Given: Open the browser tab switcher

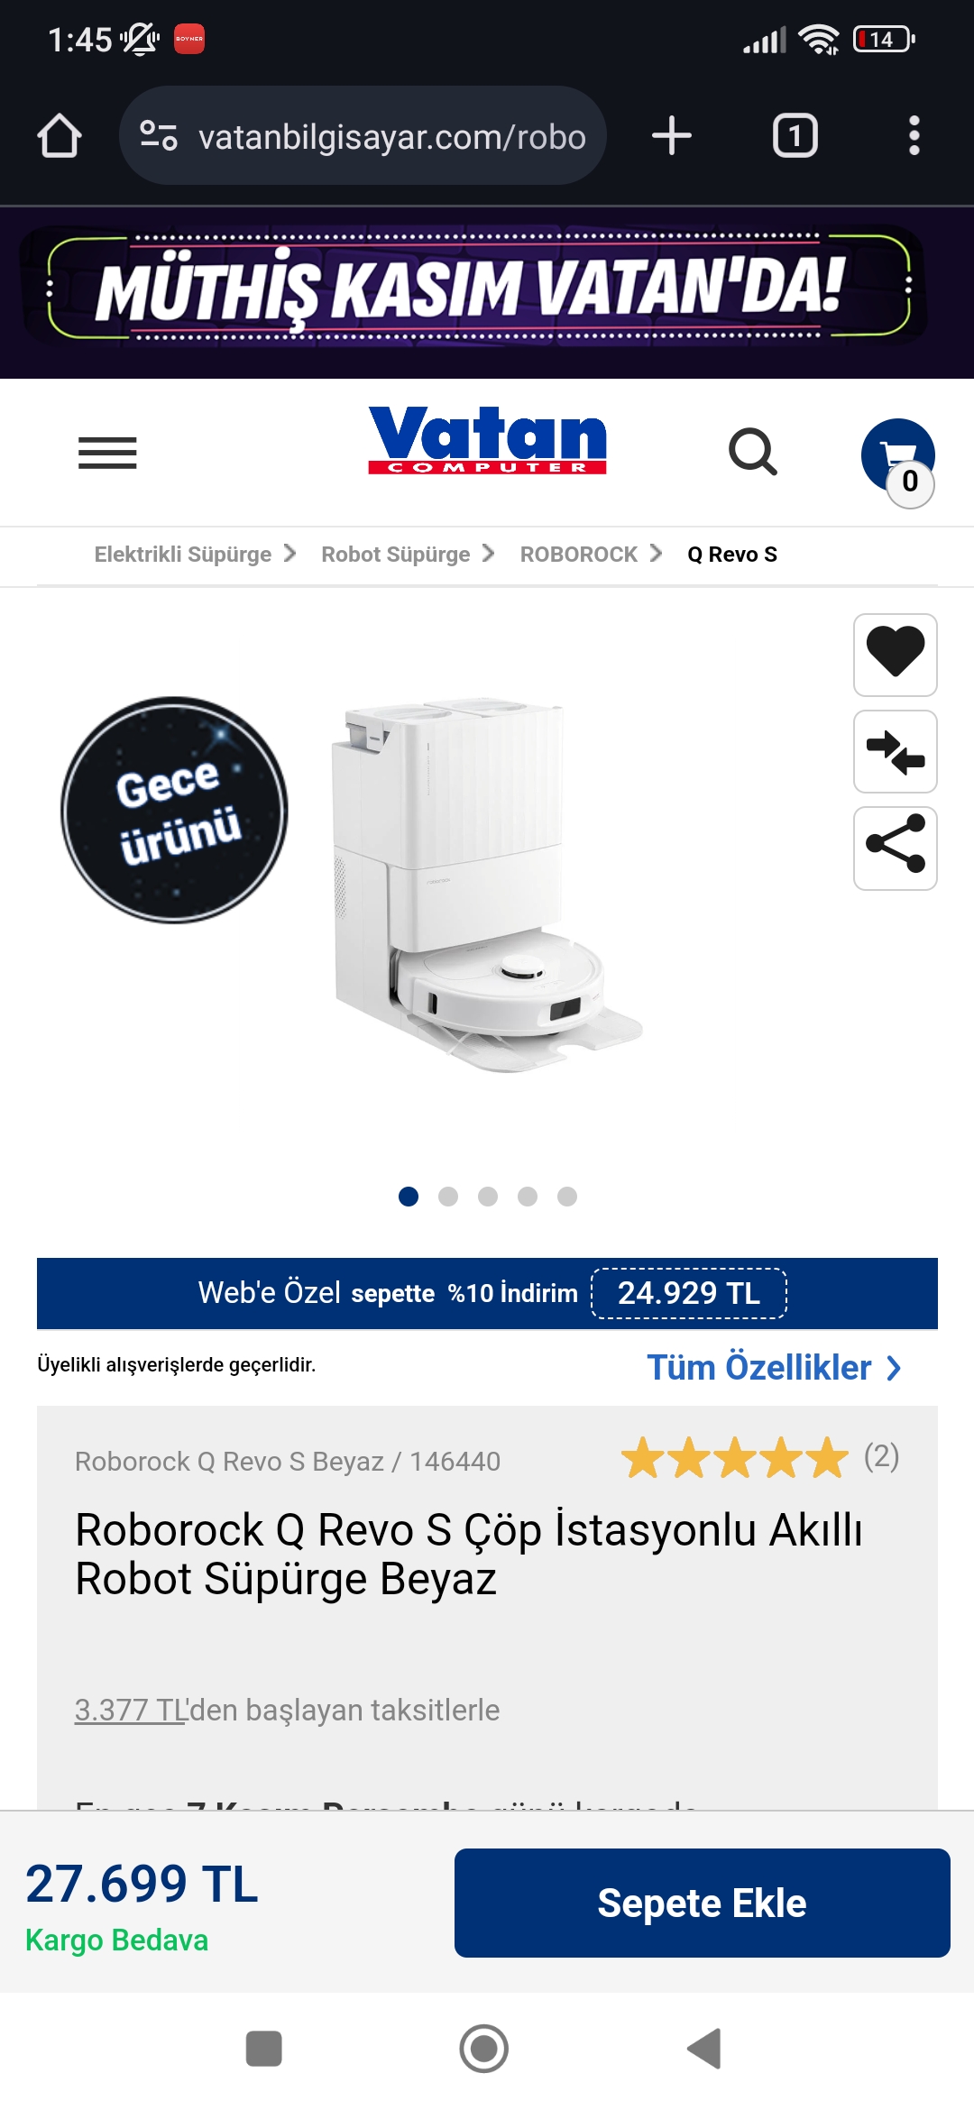Looking at the screenshot, I should click(x=795, y=136).
